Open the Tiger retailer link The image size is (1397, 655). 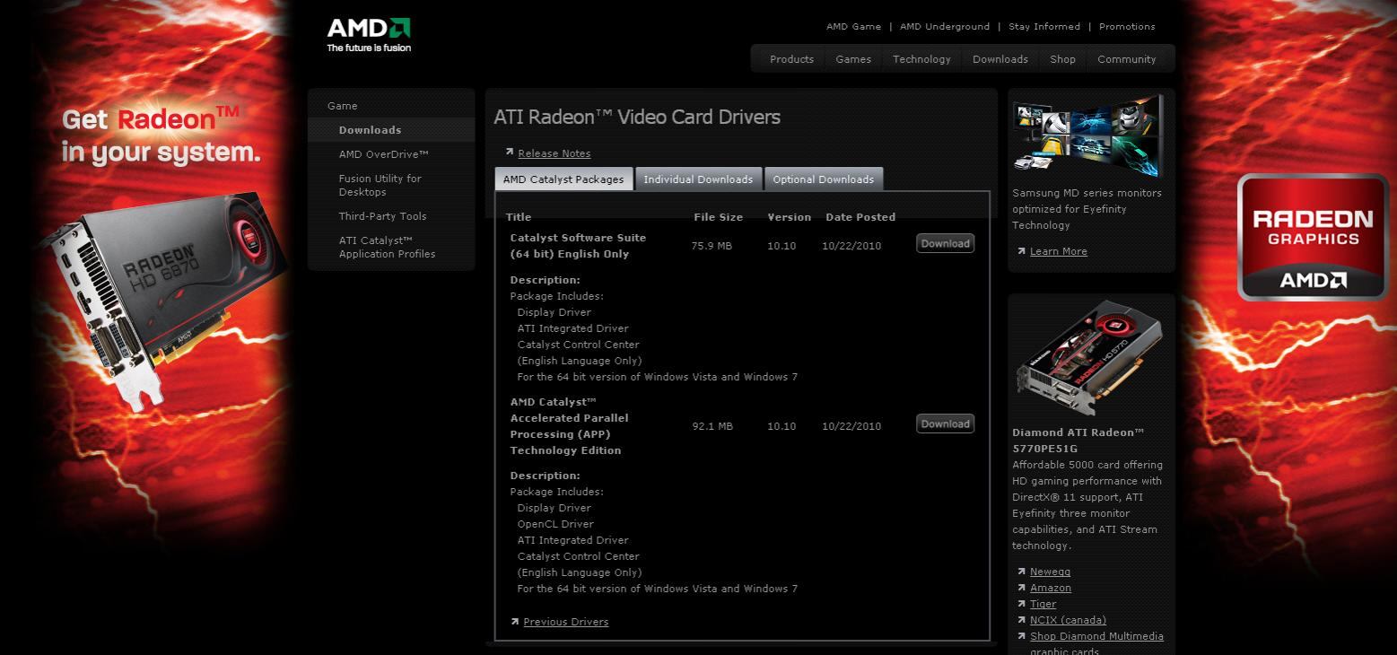[x=1043, y=604]
